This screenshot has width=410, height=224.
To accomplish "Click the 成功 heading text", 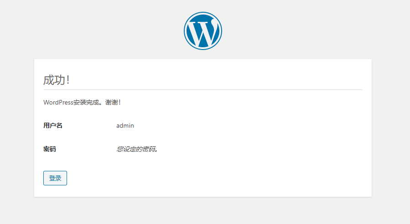I will (x=54, y=80).
